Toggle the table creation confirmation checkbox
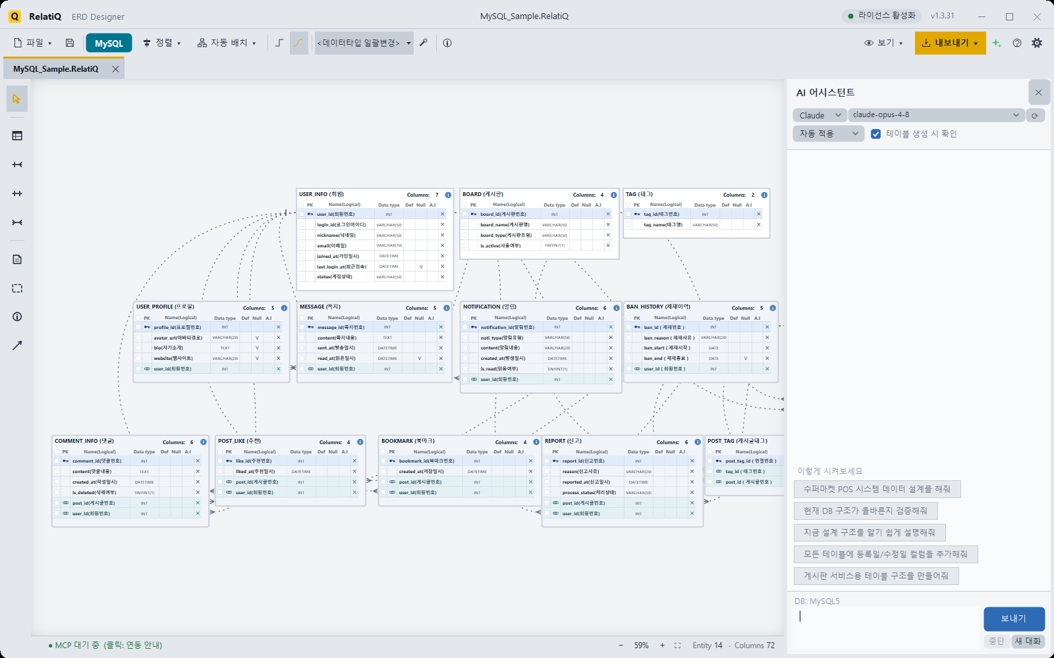This screenshot has height=658, width=1054. click(x=875, y=134)
